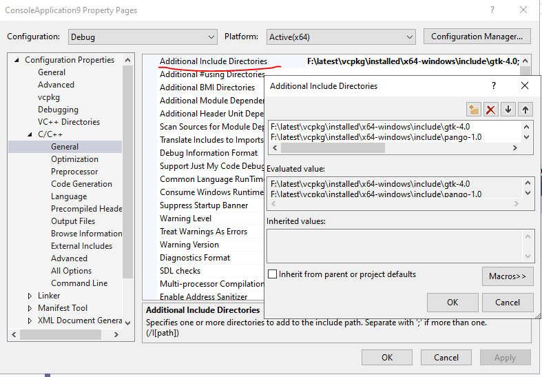
Task: Select the All Options page
Action: [x=71, y=271]
